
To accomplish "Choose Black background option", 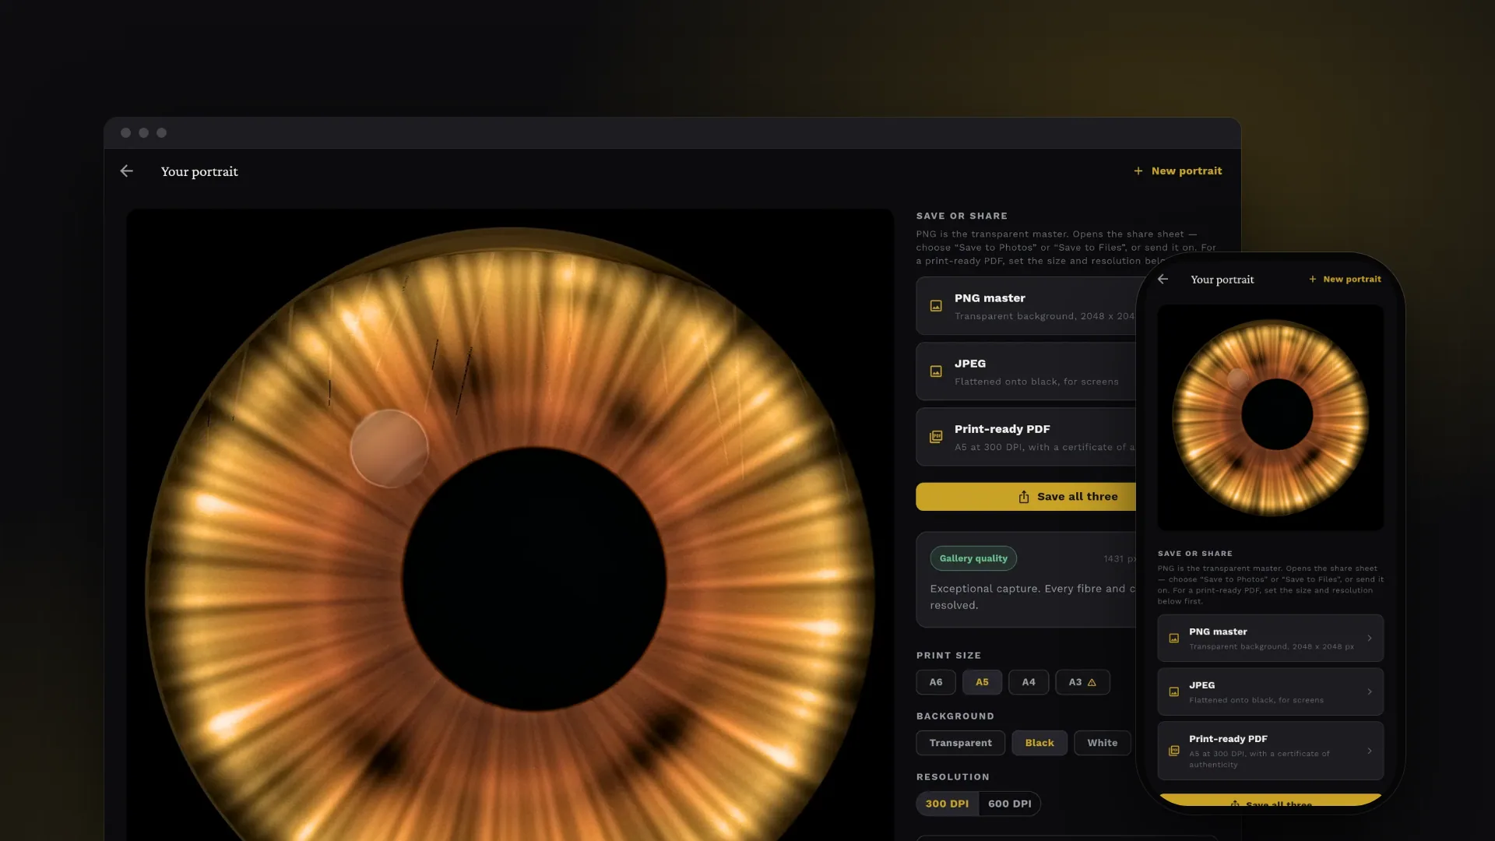I will [x=1039, y=743].
